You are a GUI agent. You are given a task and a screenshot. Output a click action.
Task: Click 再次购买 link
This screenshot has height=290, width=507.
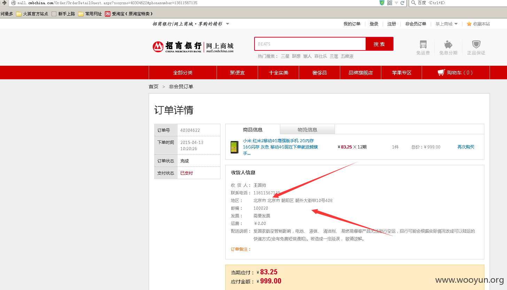click(x=466, y=147)
